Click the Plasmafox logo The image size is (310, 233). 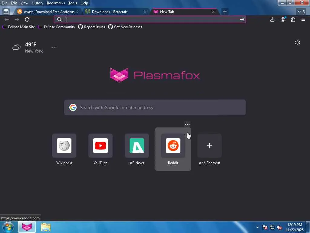(x=155, y=75)
